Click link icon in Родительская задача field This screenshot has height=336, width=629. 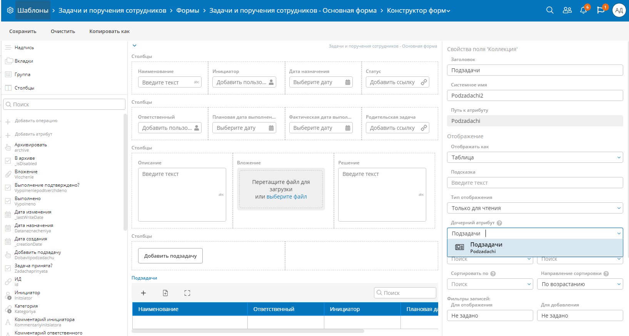coord(424,128)
